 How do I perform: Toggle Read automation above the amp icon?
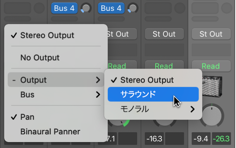pos(211,66)
